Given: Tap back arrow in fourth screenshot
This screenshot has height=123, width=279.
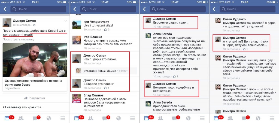Looking at the screenshot, I should click(x=214, y=9).
